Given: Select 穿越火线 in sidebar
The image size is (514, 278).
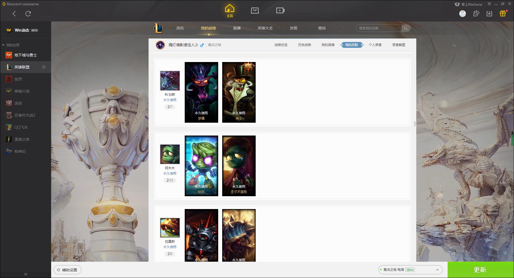Looking at the screenshot, I should (25, 91).
